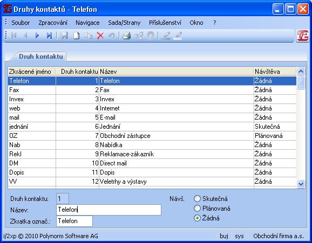Print using the printer icon
This screenshot has height=243, width=312.
[x=126, y=36]
